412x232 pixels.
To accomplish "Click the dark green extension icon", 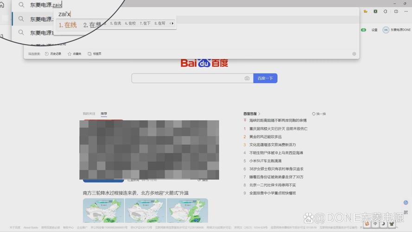I will coord(375,11).
